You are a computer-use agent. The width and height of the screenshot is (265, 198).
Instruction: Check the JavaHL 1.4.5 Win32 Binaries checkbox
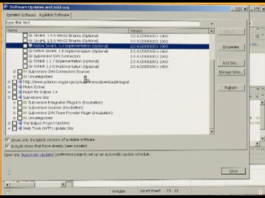pyautogui.click(x=25, y=36)
